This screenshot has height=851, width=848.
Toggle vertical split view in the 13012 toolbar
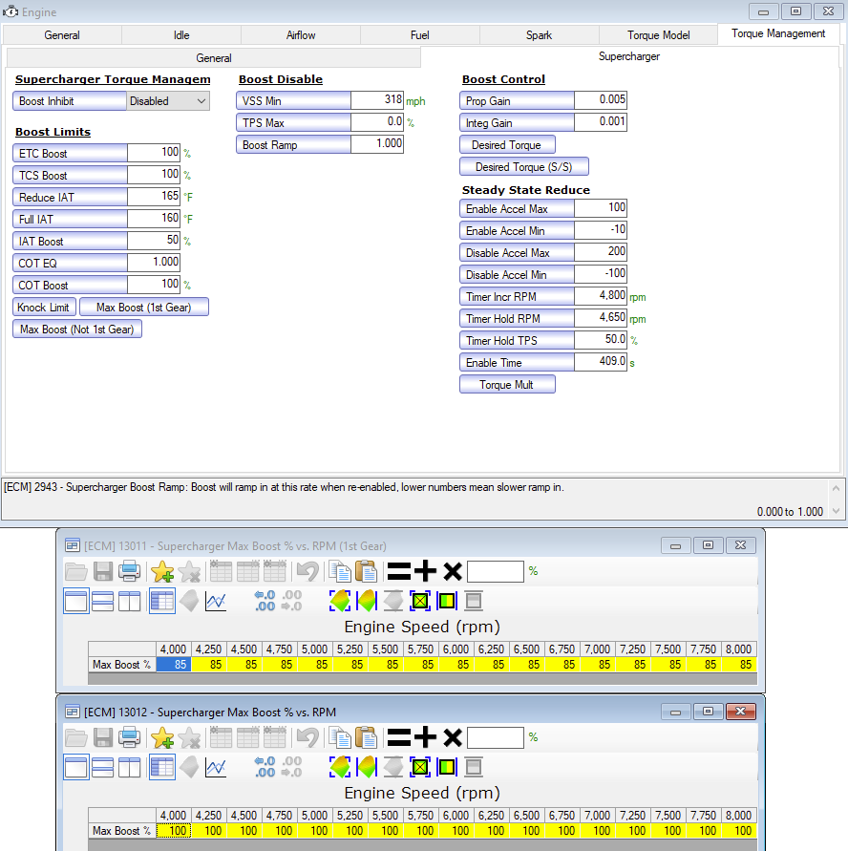pos(130,767)
